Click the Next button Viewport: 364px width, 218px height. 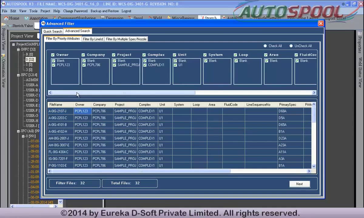tap(299, 184)
